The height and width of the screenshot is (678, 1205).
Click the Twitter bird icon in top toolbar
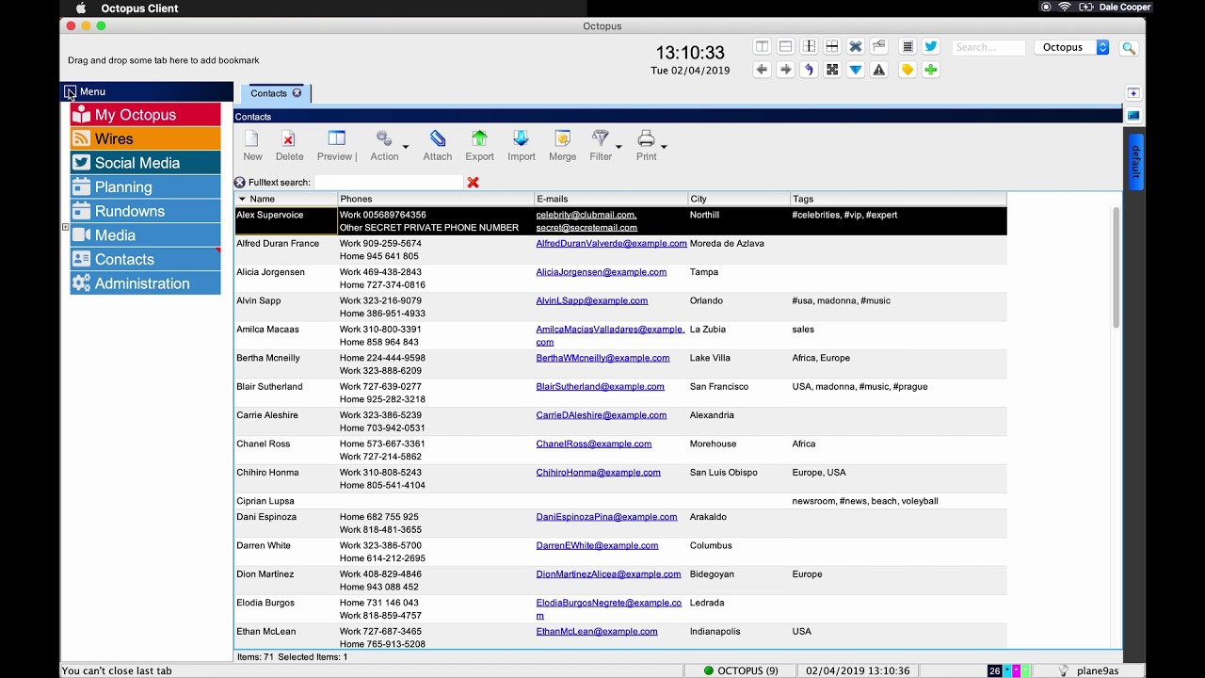(931, 46)
